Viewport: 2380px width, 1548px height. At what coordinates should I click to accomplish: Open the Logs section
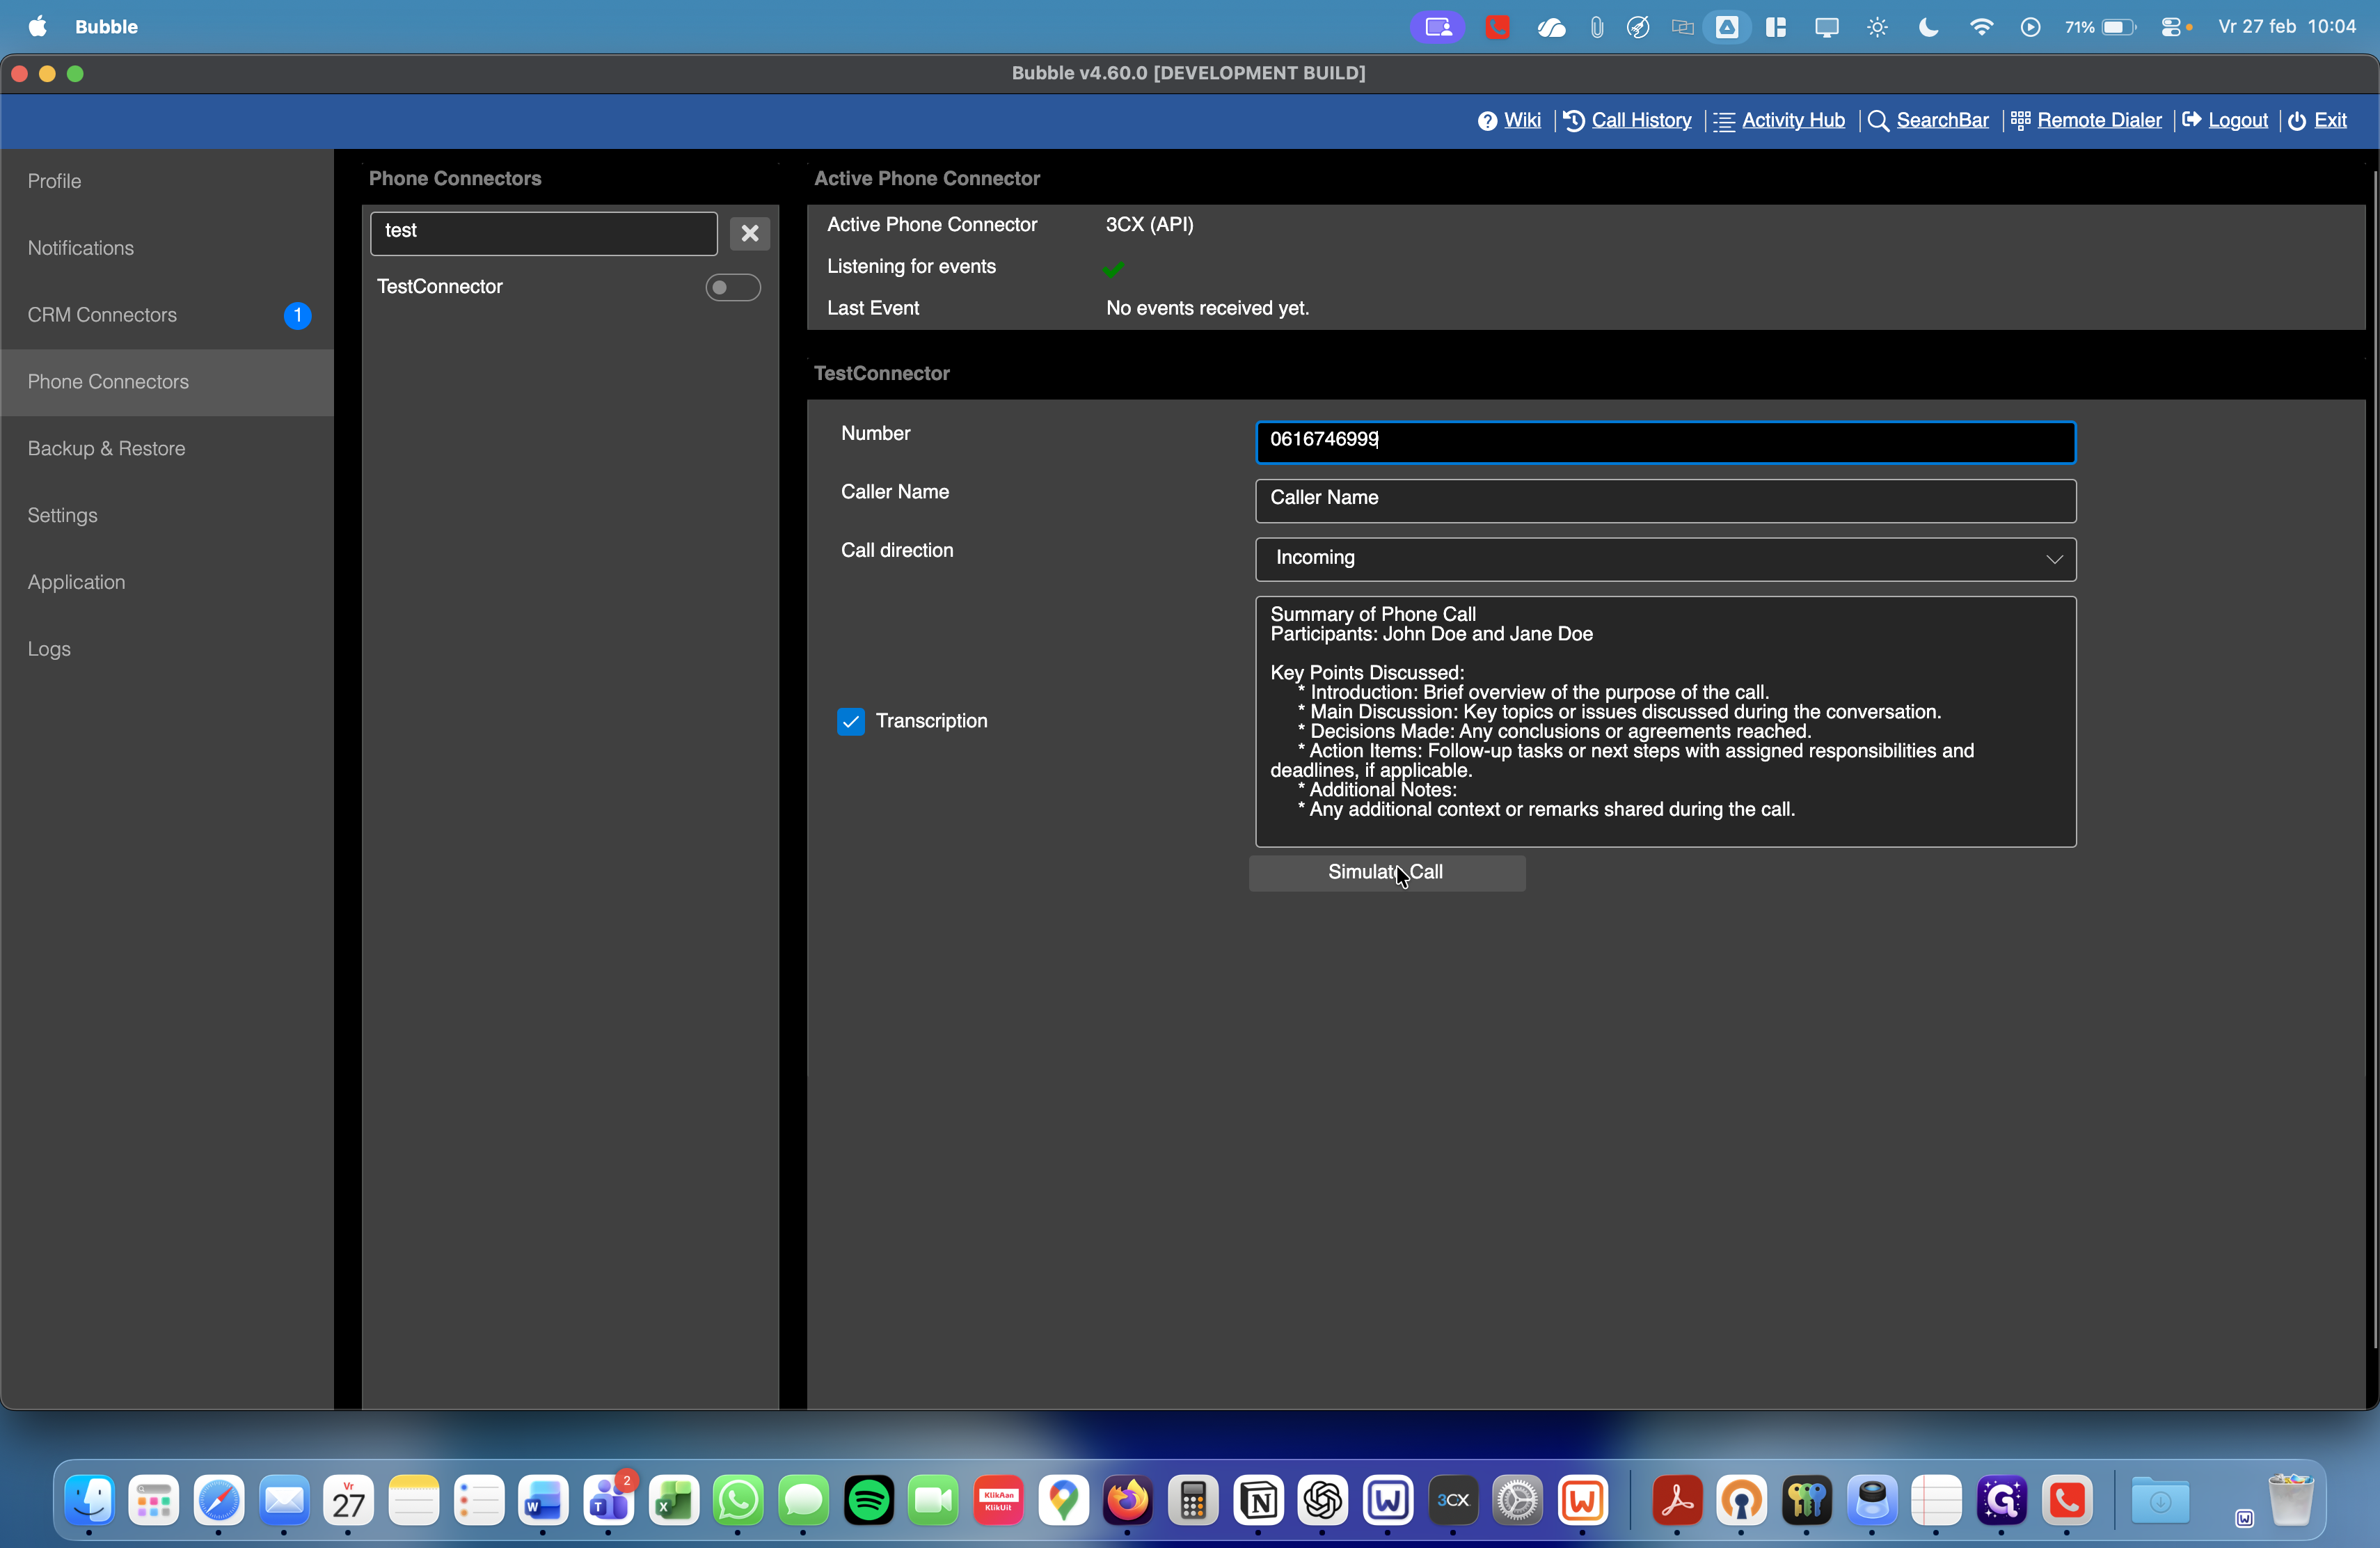tap(49, 649)
